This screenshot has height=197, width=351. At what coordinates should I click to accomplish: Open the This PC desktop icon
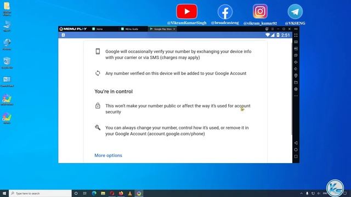[x=7, y=26]
